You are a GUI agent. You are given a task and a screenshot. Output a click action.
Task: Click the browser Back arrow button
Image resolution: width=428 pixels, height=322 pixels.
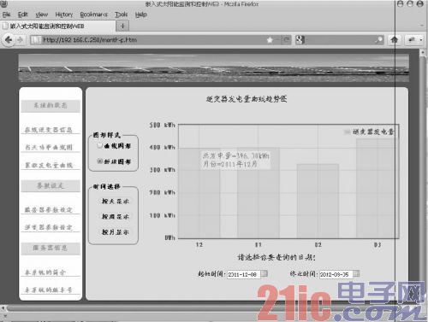click(9, 40)
